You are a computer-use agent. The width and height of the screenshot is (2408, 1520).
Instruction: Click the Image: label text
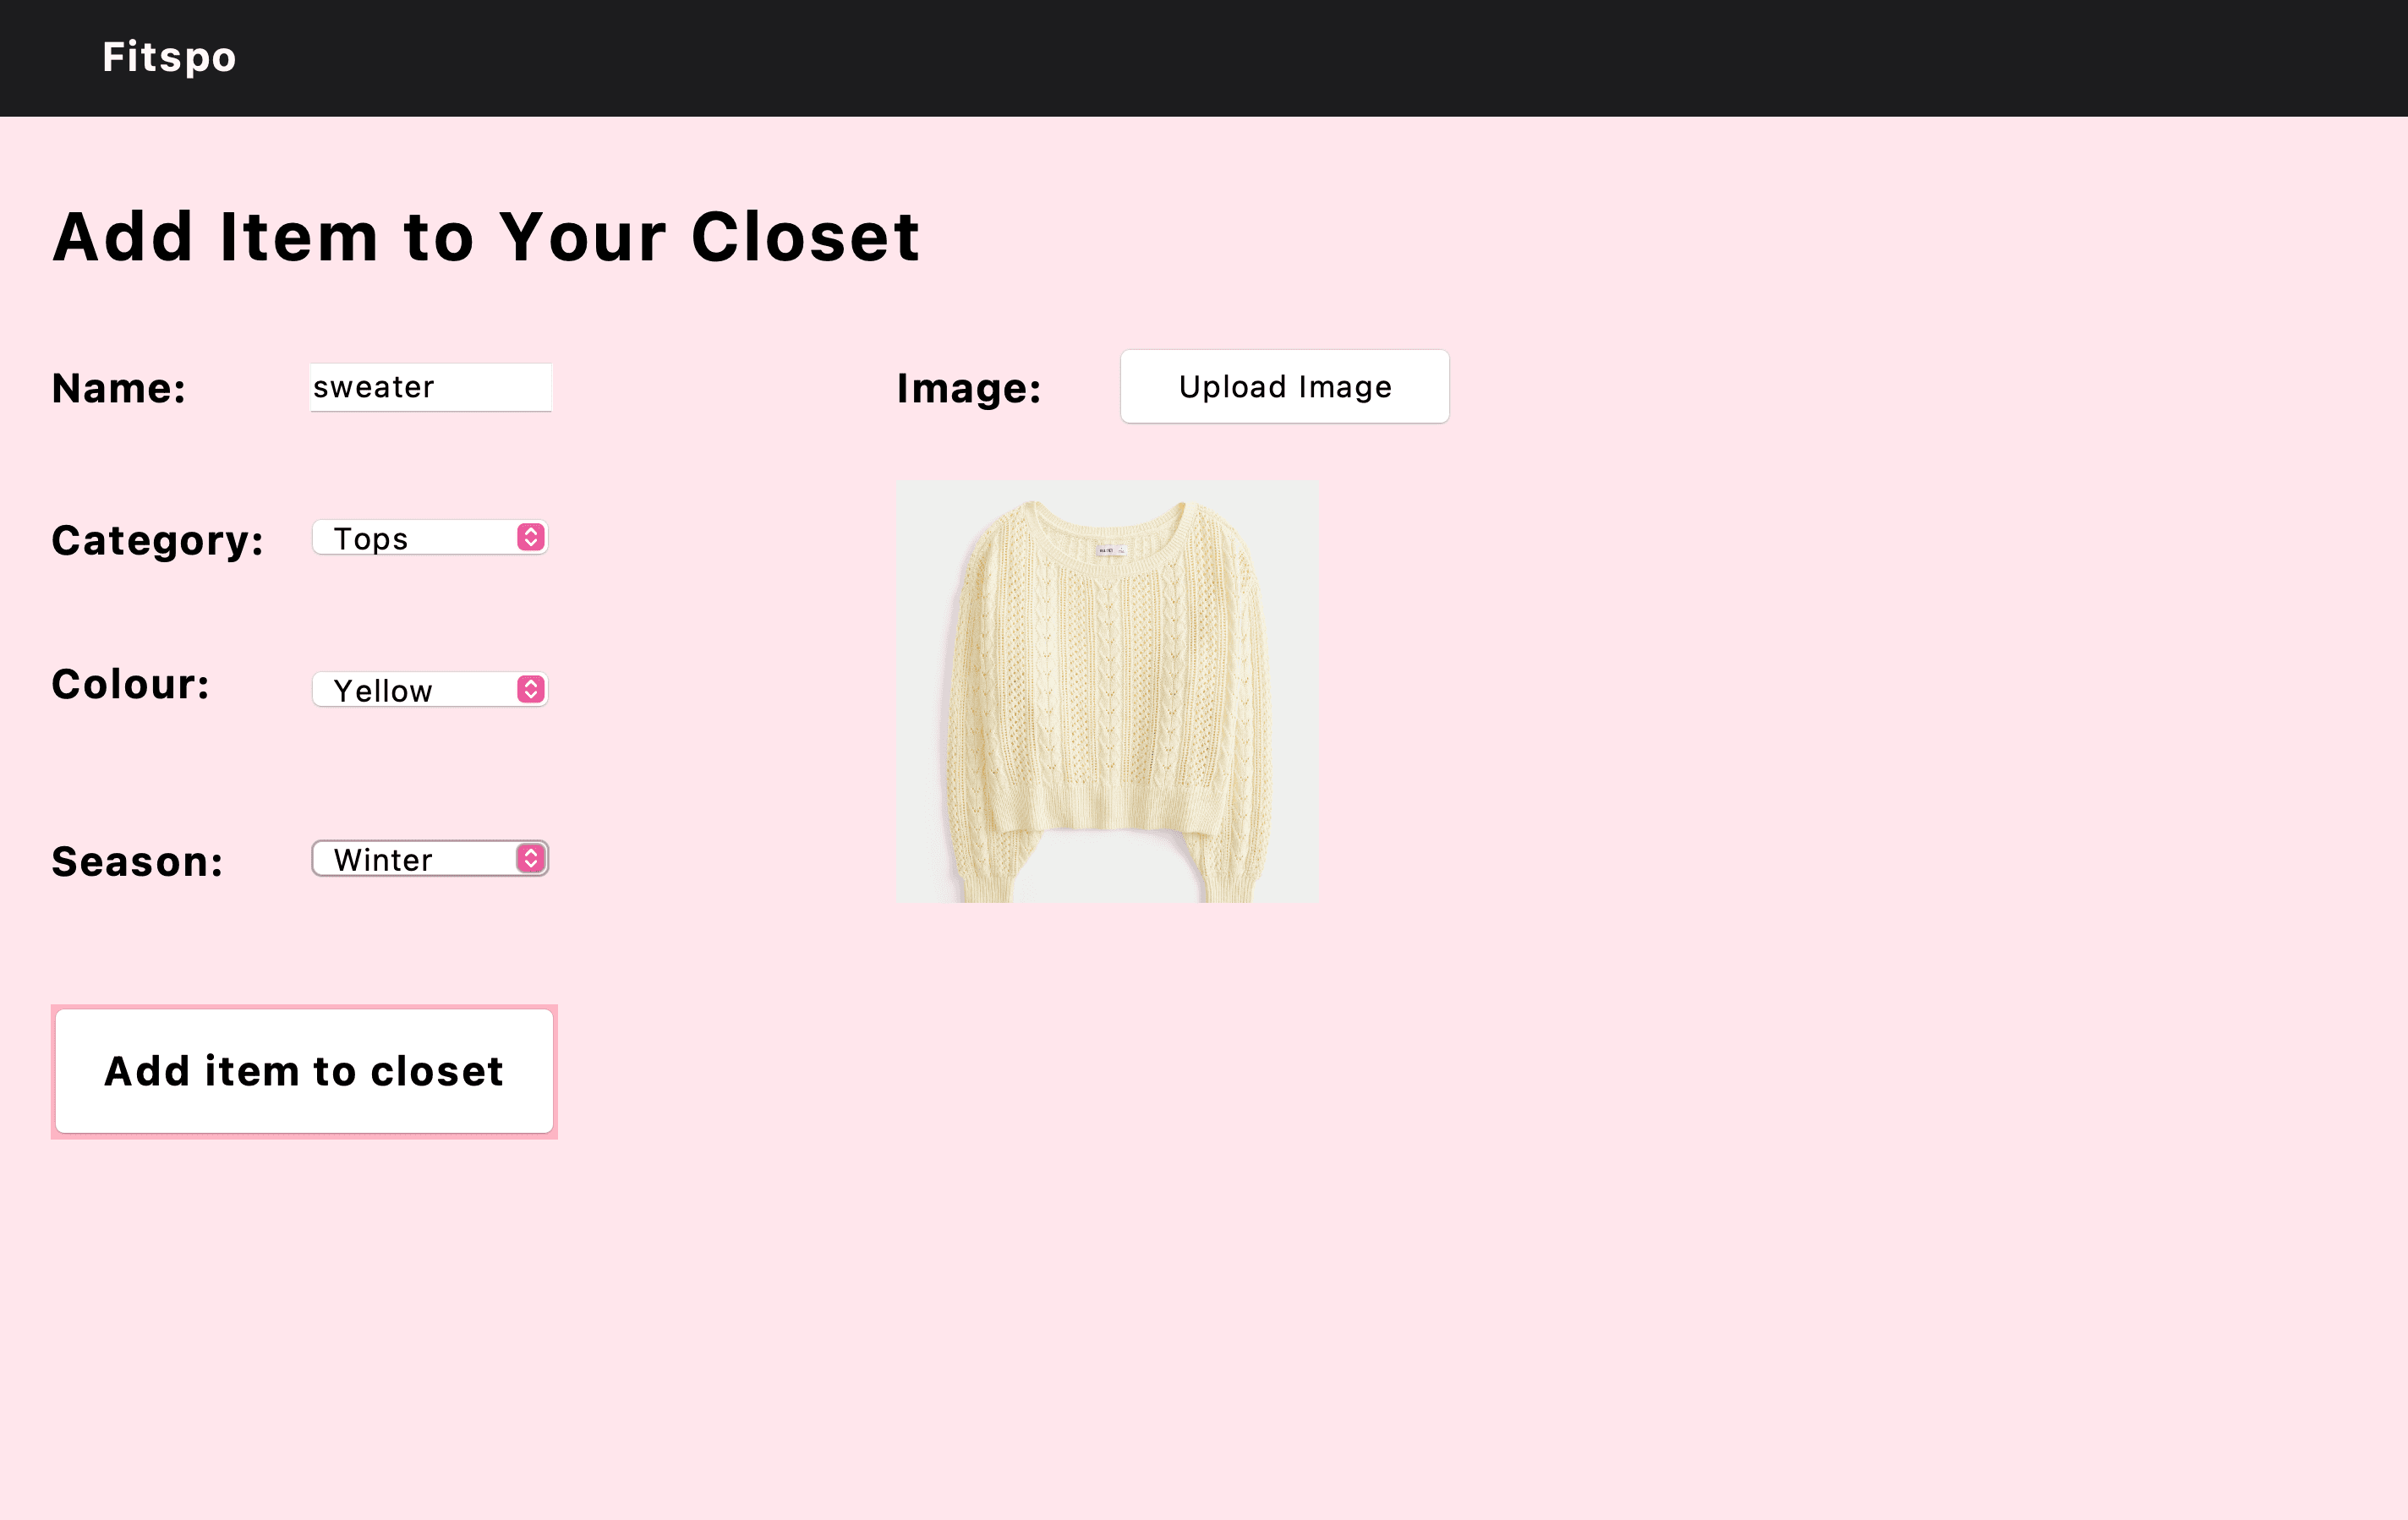pyautogui.click(x=968, y=389)
